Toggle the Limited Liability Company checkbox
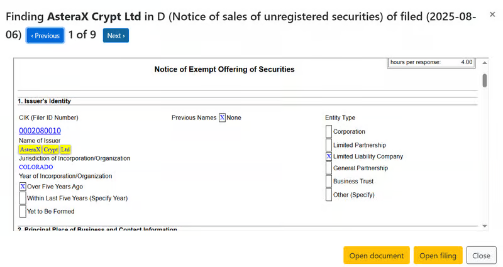This screenshot has height=267, width=503. click(329, 156)
